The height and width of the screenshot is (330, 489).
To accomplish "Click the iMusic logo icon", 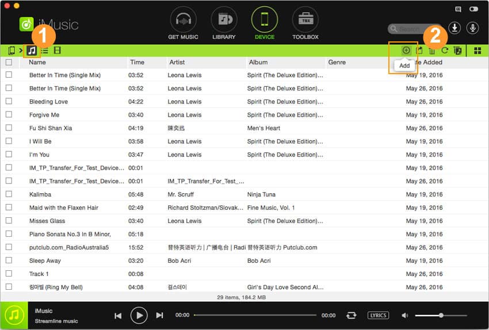I will point(26,24).
